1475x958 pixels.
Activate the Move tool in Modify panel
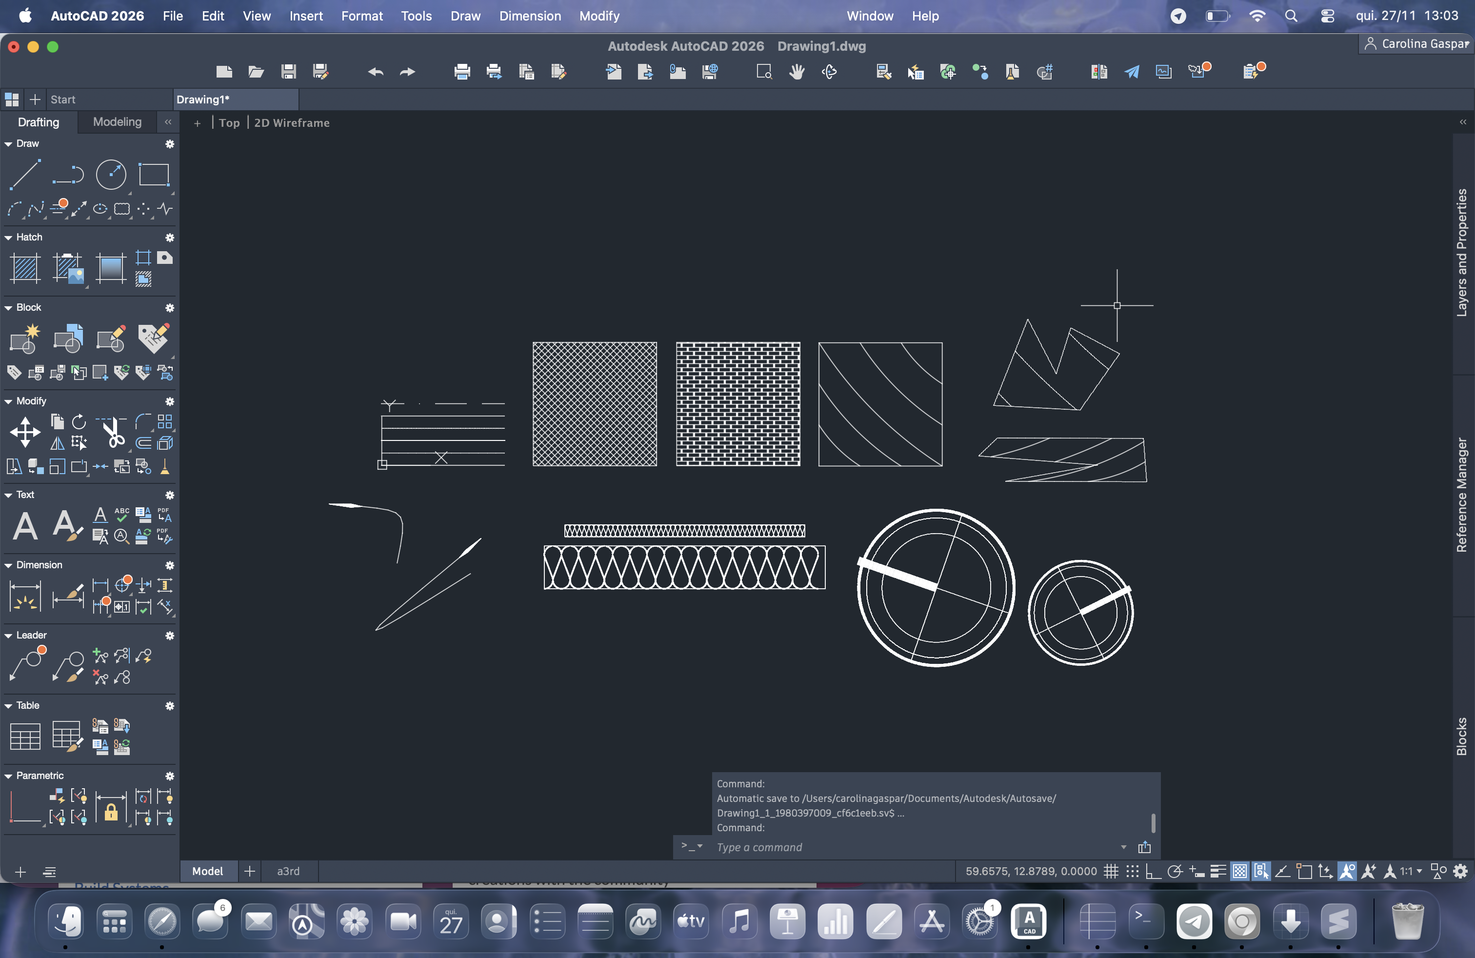tap(25, 432)
